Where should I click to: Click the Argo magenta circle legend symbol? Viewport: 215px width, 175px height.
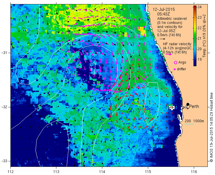tap(175, 63)
